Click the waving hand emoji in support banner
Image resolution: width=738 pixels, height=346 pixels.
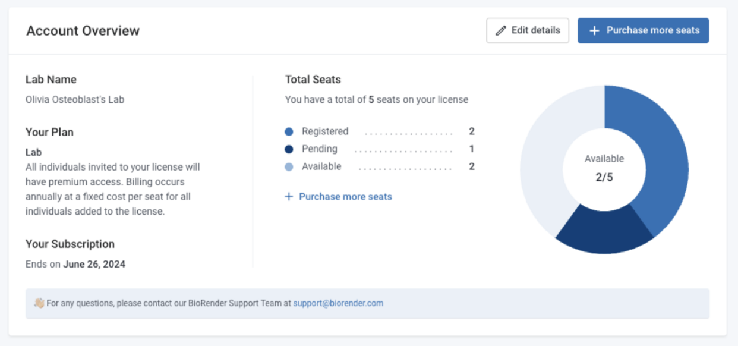(x=39, y=303)
